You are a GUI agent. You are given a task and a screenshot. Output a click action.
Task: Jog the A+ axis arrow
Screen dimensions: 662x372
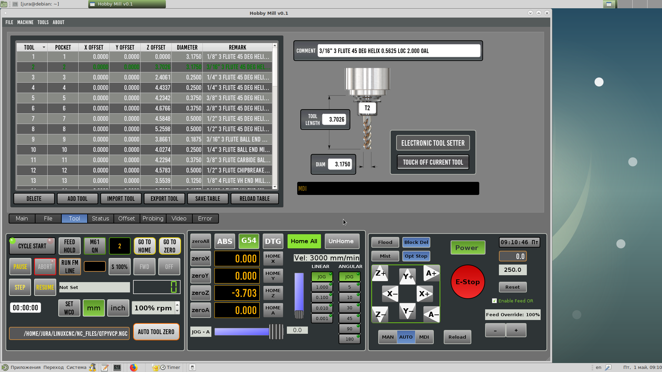tap(431, 273)
